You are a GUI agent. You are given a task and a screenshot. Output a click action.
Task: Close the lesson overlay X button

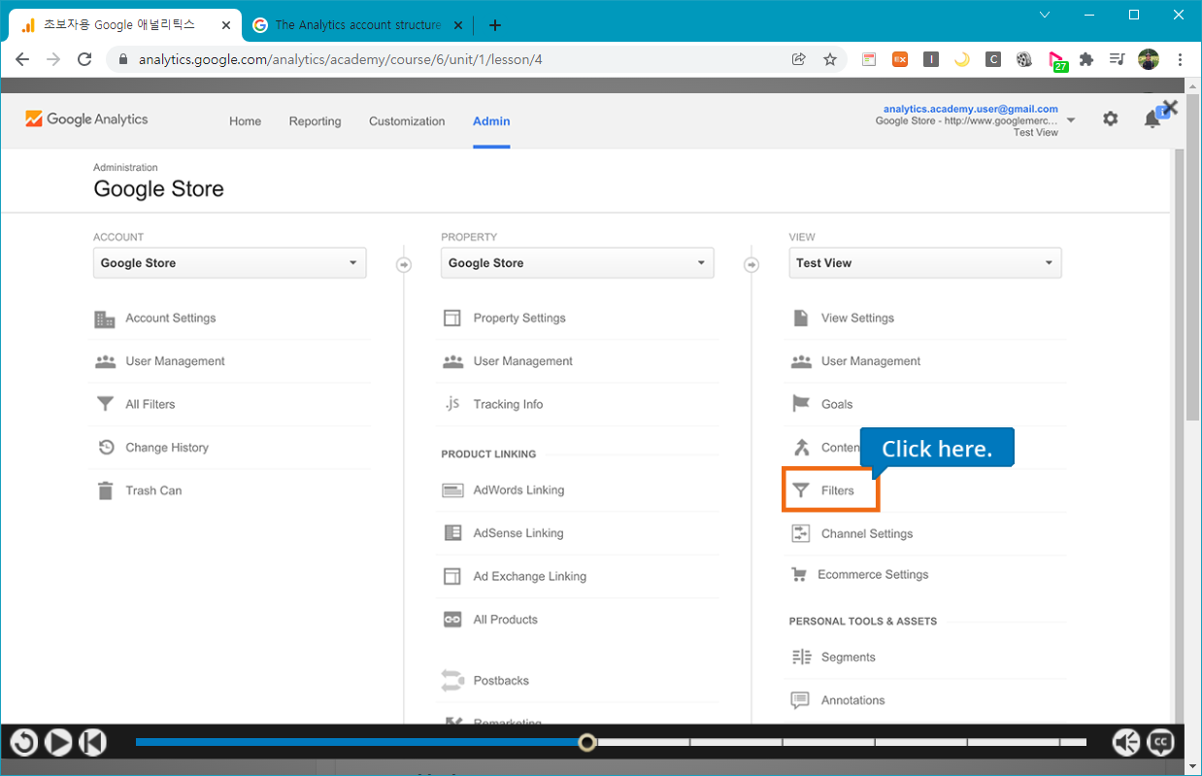pos(1170,108)
